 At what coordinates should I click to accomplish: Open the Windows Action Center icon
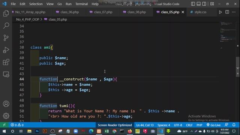point(234,131)
